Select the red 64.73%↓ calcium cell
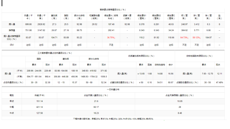 pyautogui.click(x=184, y=38)
